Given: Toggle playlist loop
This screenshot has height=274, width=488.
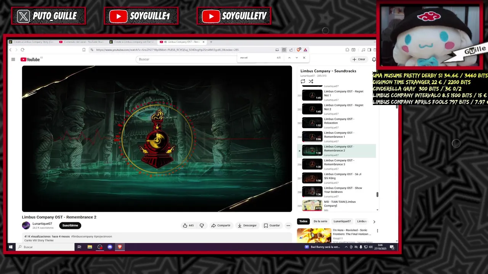Looking at the screenshot, I should [303, 81].
